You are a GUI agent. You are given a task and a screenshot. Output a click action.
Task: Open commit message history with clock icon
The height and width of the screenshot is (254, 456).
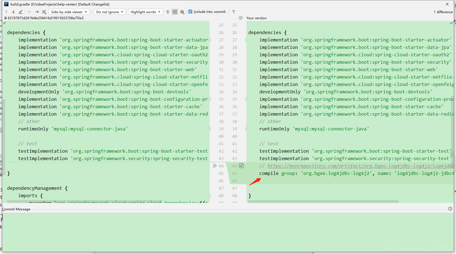coord(450,209)
